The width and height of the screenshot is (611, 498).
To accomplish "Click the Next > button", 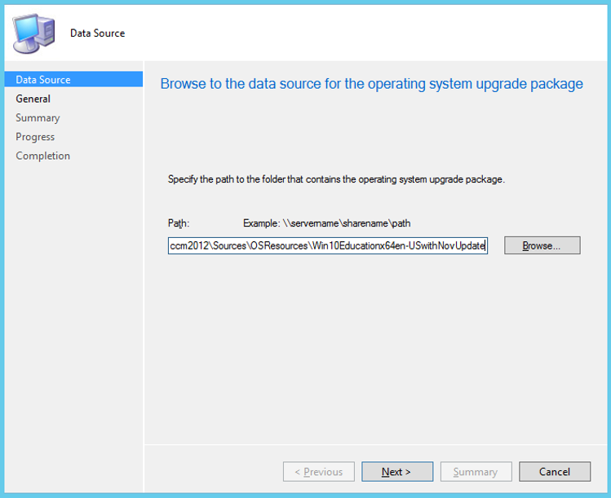I will coord(396,472).
